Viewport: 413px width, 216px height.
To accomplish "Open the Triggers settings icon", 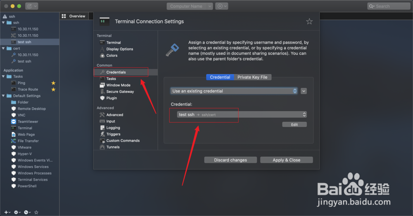I will click(x=102, y=134).
